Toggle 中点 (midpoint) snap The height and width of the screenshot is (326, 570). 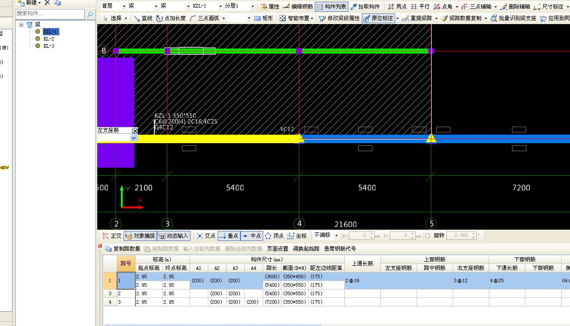[252, 236]
